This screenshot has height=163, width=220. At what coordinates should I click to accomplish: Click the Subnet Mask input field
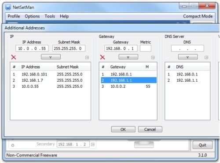tap(69, 48)
